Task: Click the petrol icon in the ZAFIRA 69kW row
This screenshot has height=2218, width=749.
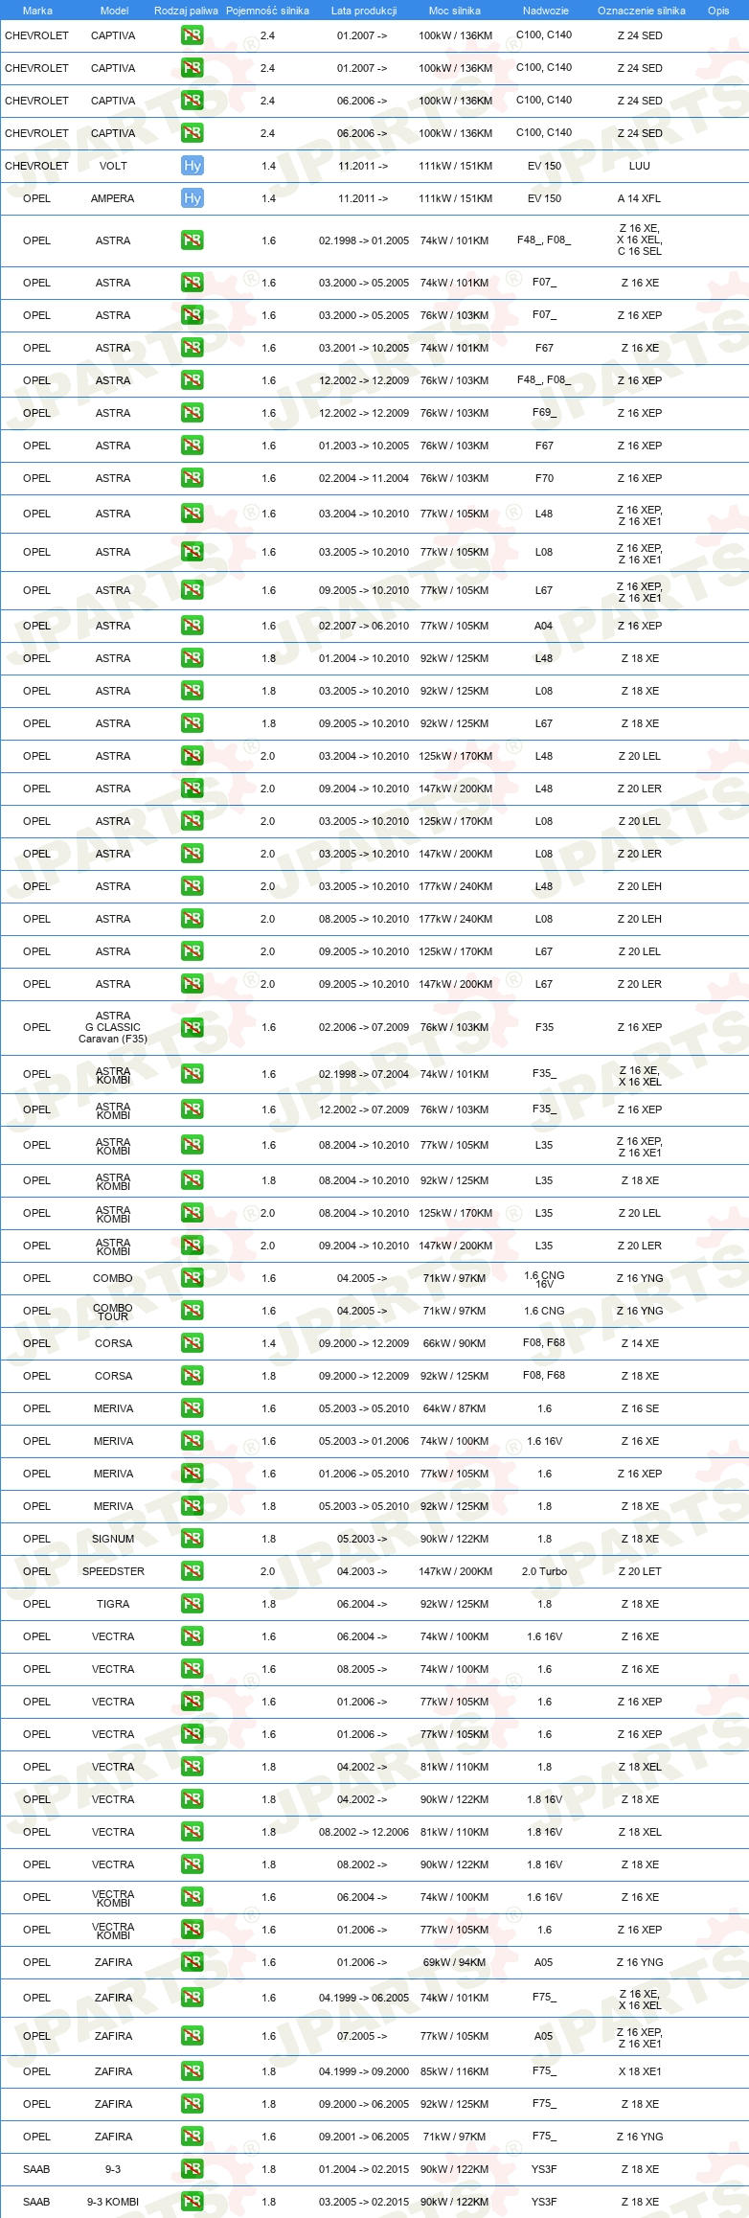Action: [193, 1962]
